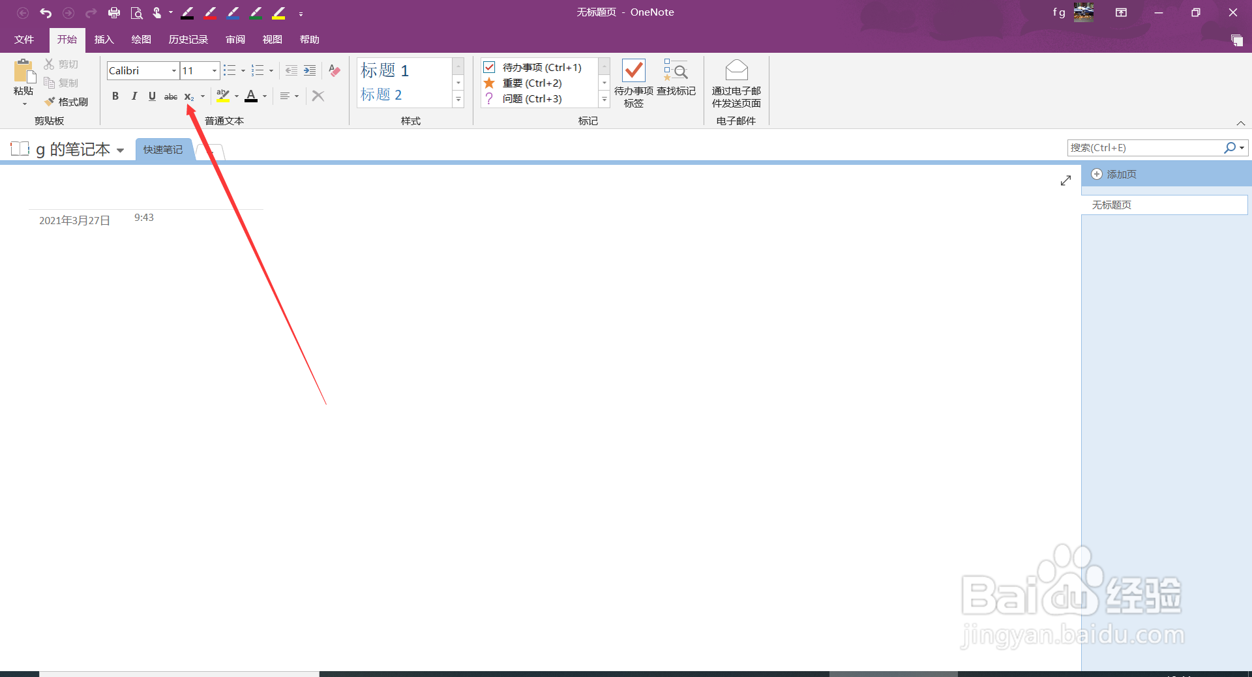
Task: Switch to the 历史记录 ribbon tab
Action: point(188,40)
